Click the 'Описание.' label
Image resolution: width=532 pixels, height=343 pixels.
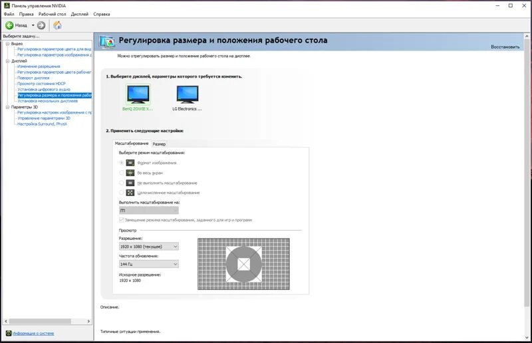pyautogui.click(x=110, y=307)
